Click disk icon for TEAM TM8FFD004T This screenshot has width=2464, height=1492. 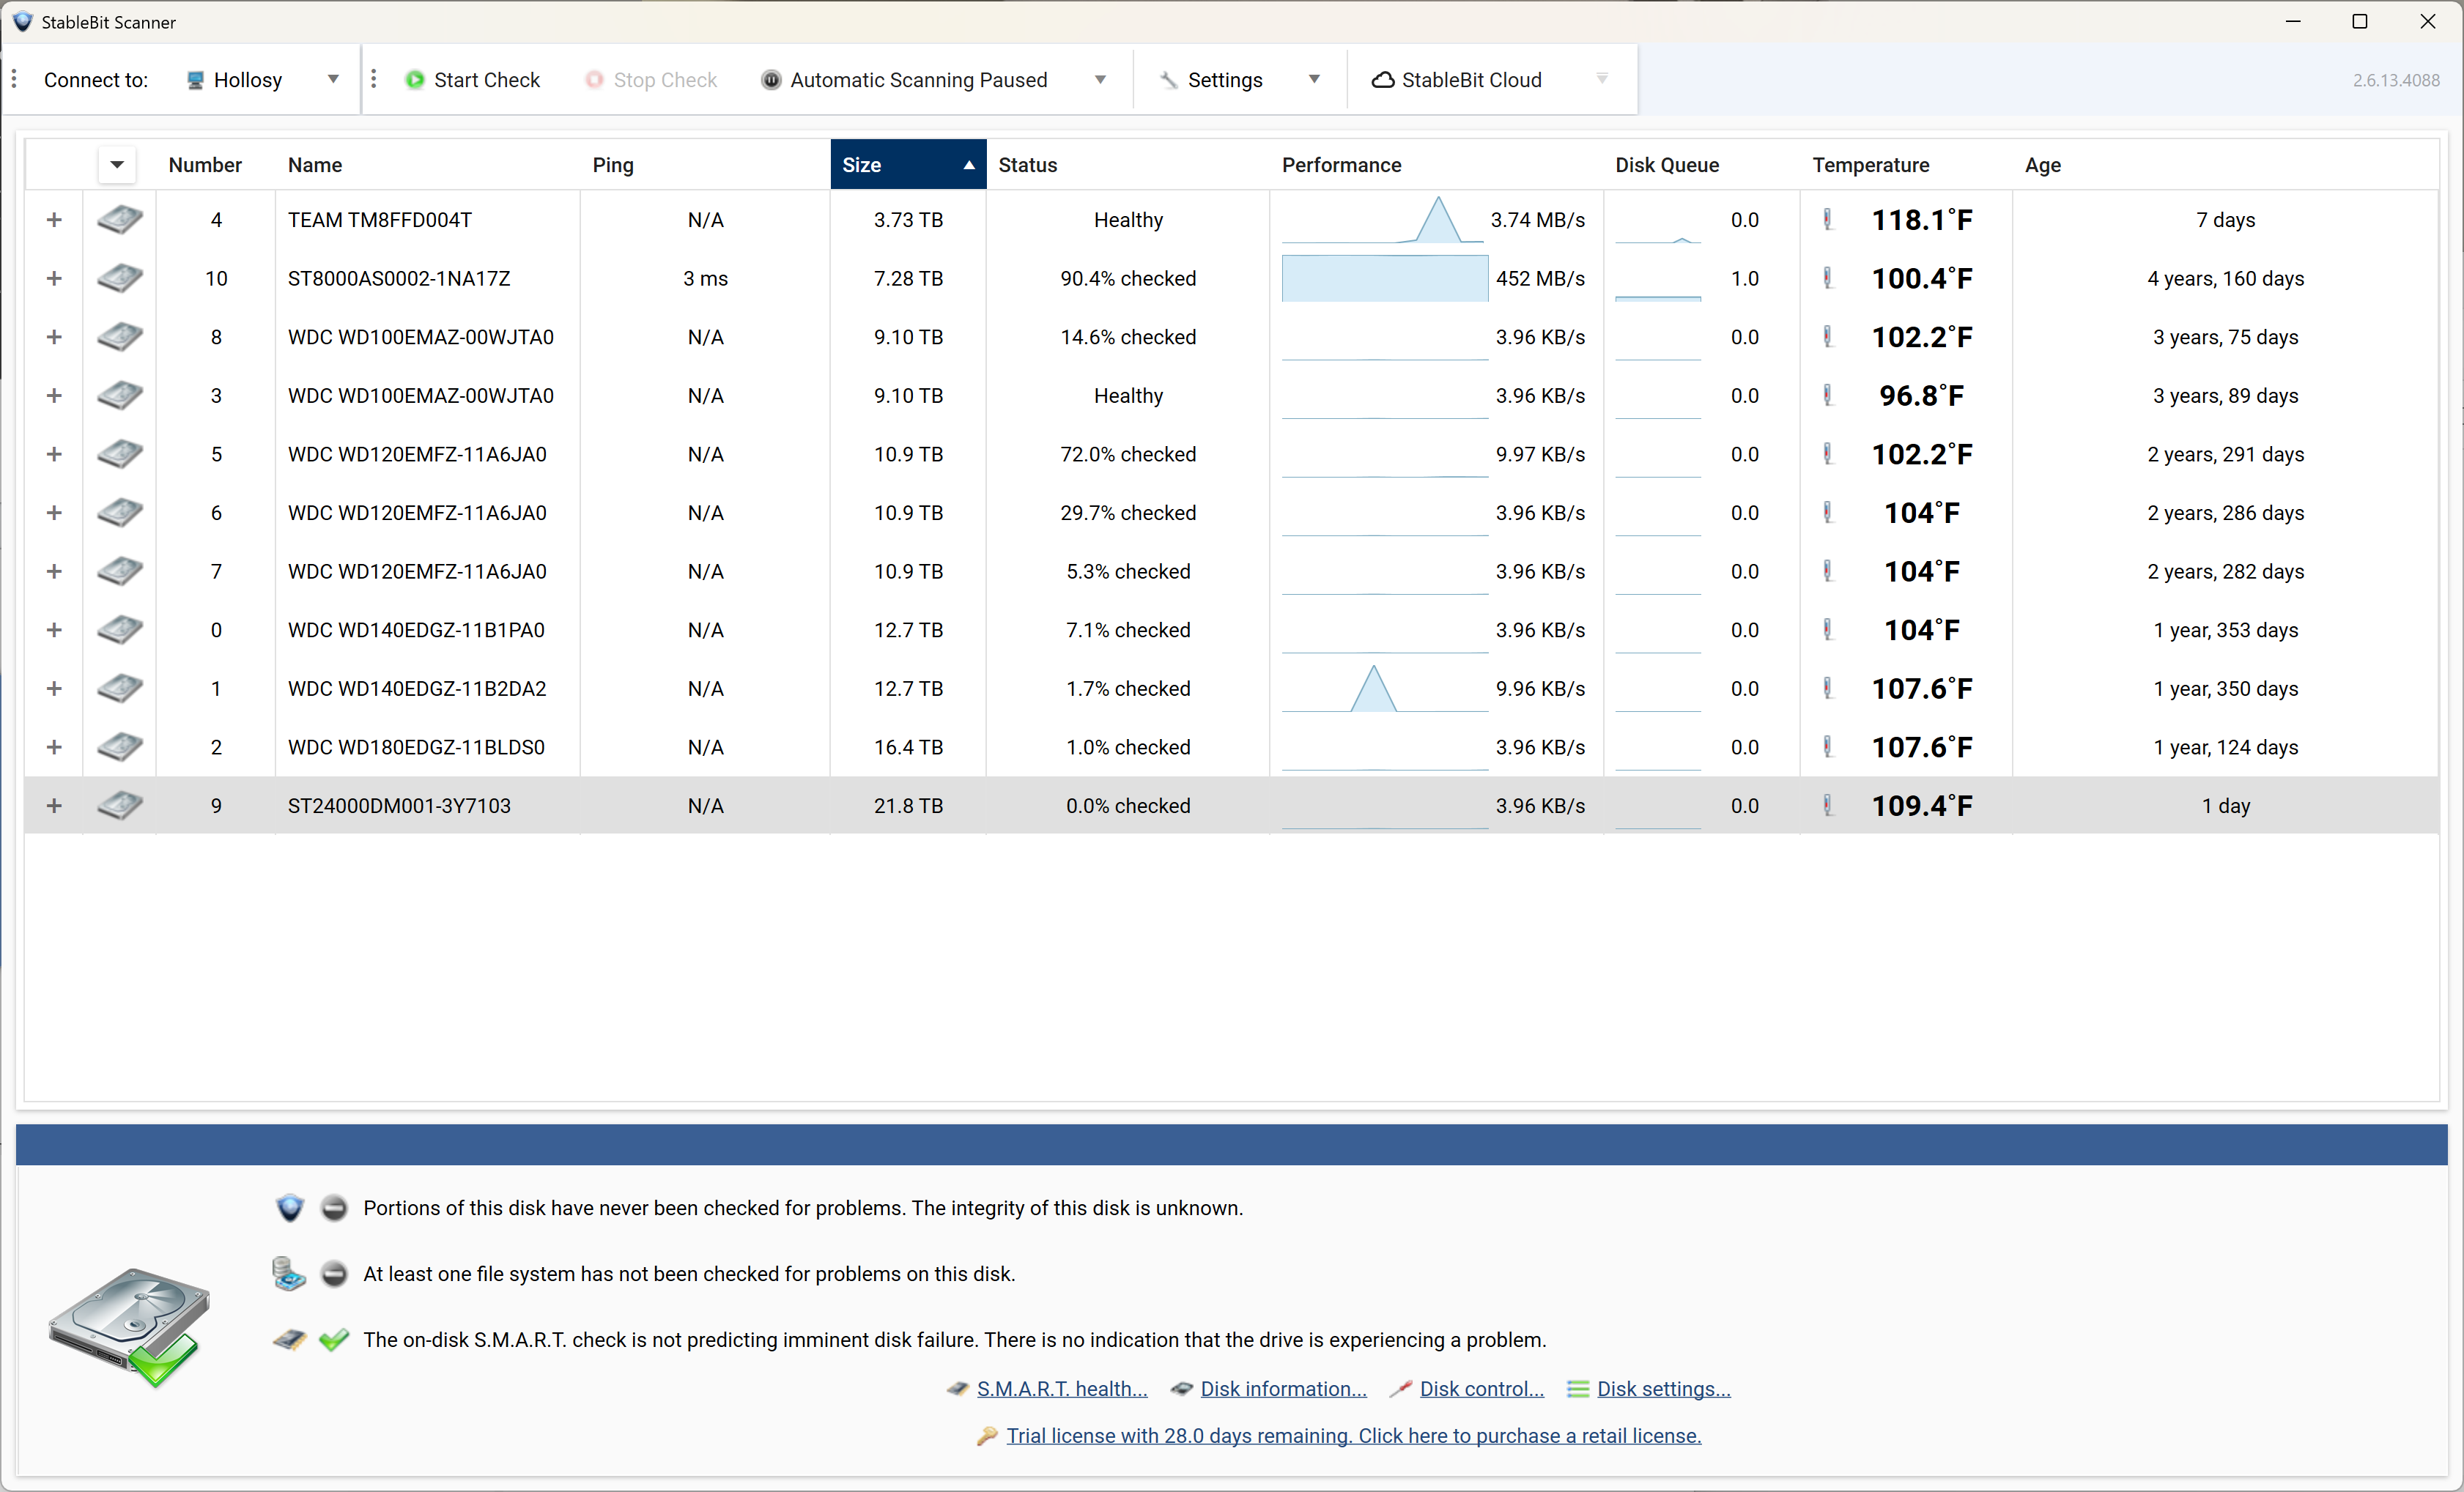[x=120, y=220]
